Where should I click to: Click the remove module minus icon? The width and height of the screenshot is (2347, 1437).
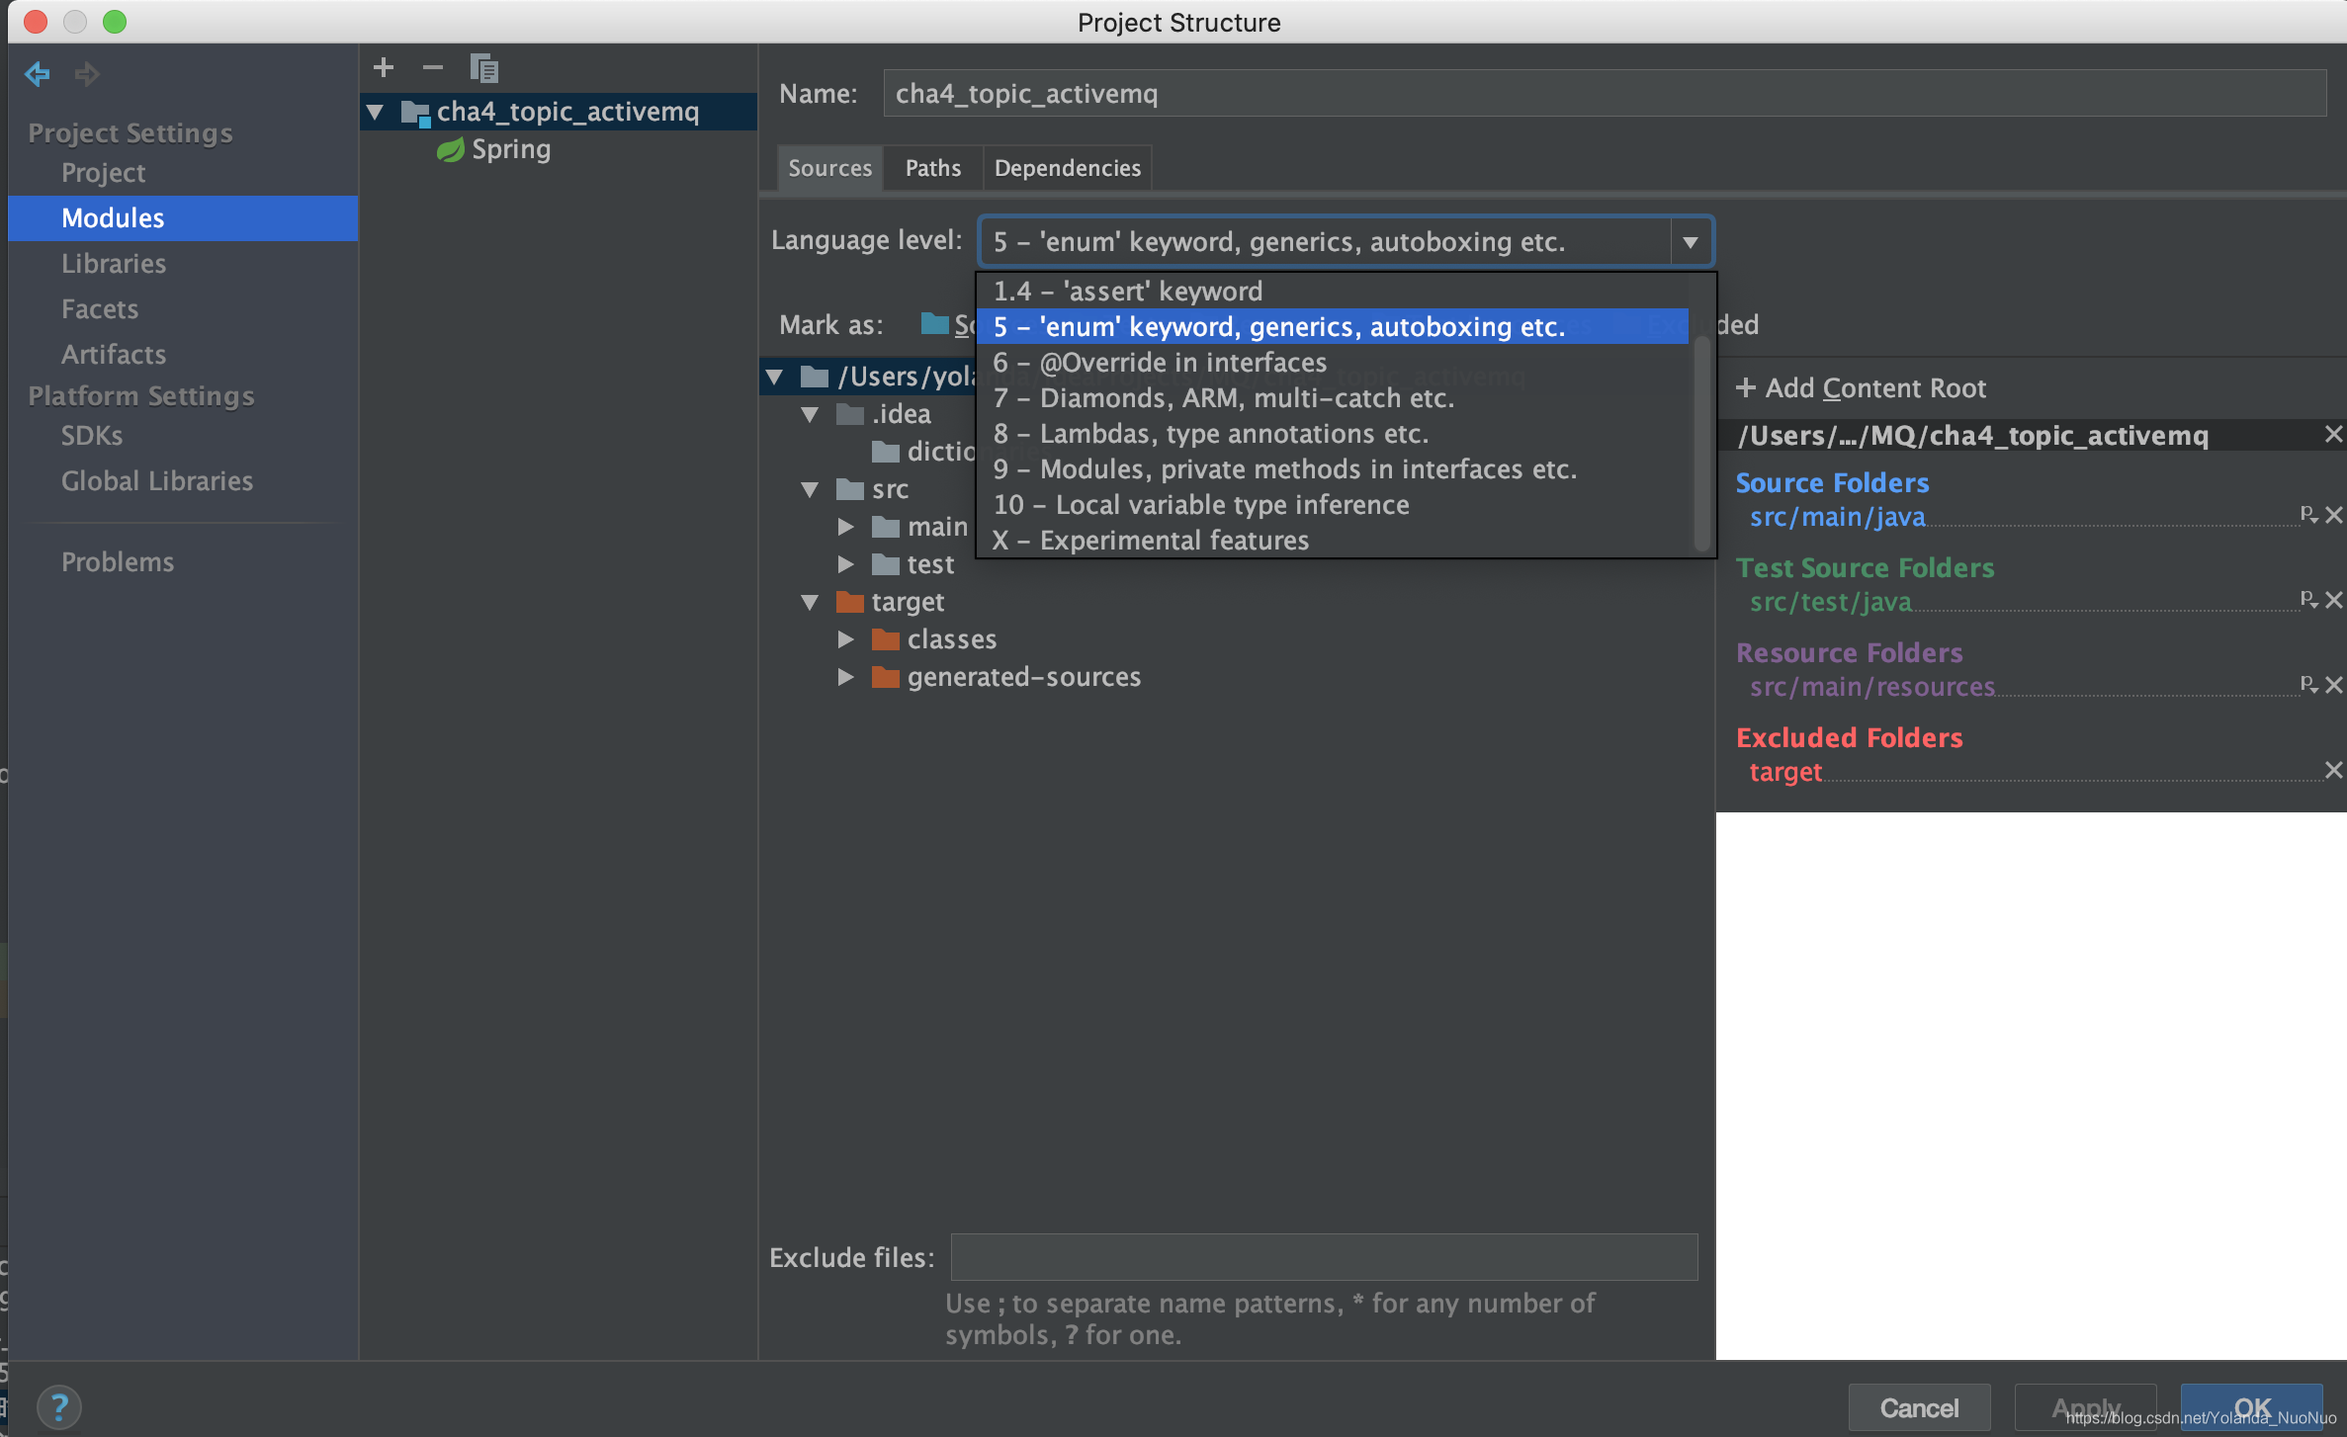pyautogui.click(x=432, y=67)
